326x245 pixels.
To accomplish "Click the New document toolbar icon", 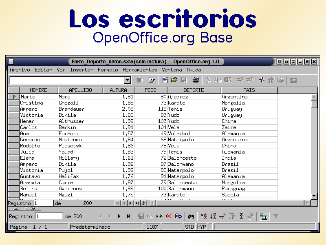I will tap(165, 80).
